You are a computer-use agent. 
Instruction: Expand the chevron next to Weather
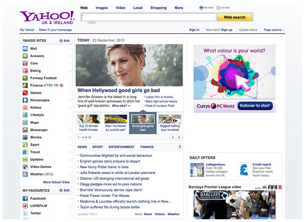(70, 174)
